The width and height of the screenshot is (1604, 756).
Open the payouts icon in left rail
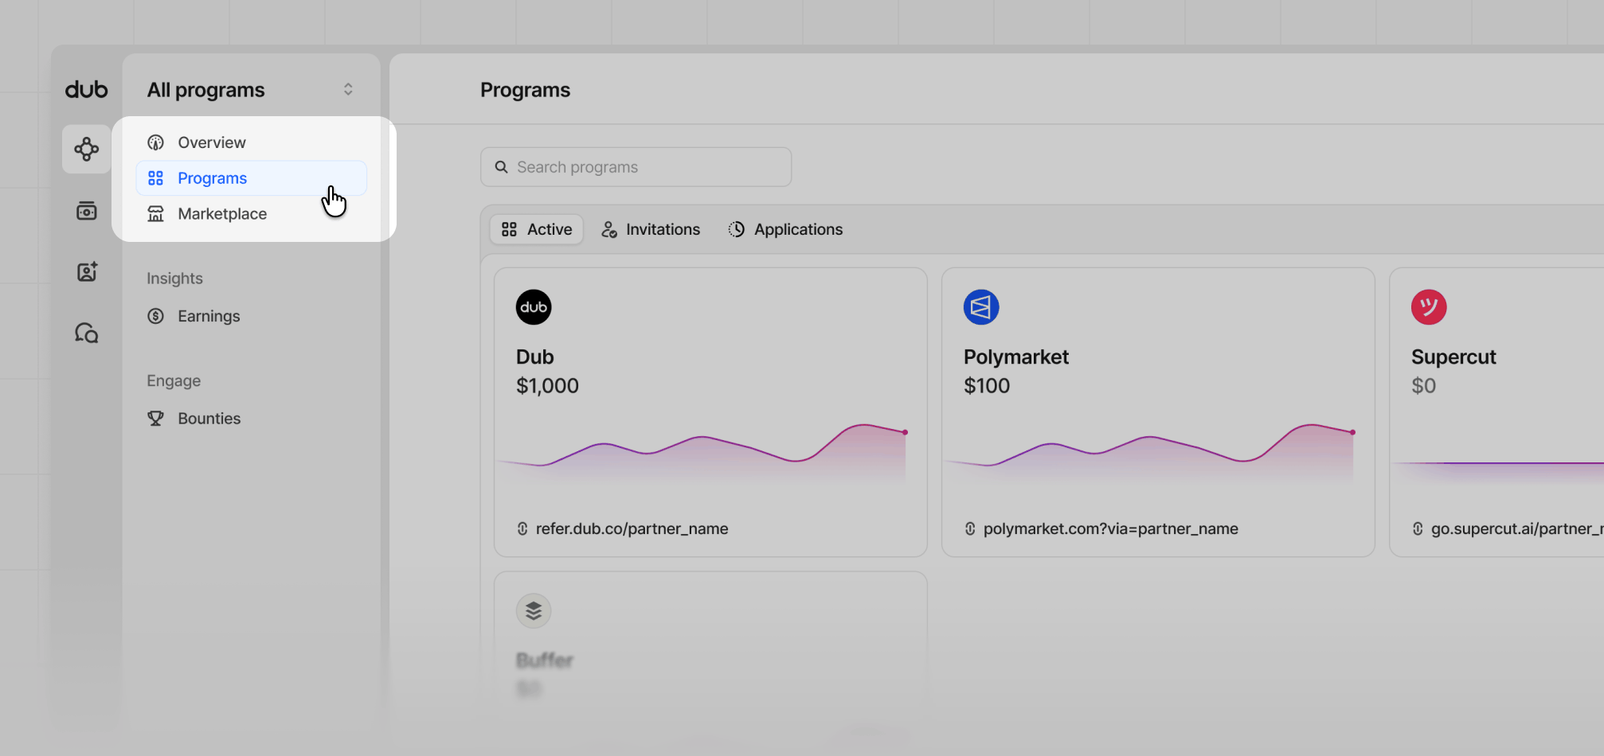86,211
